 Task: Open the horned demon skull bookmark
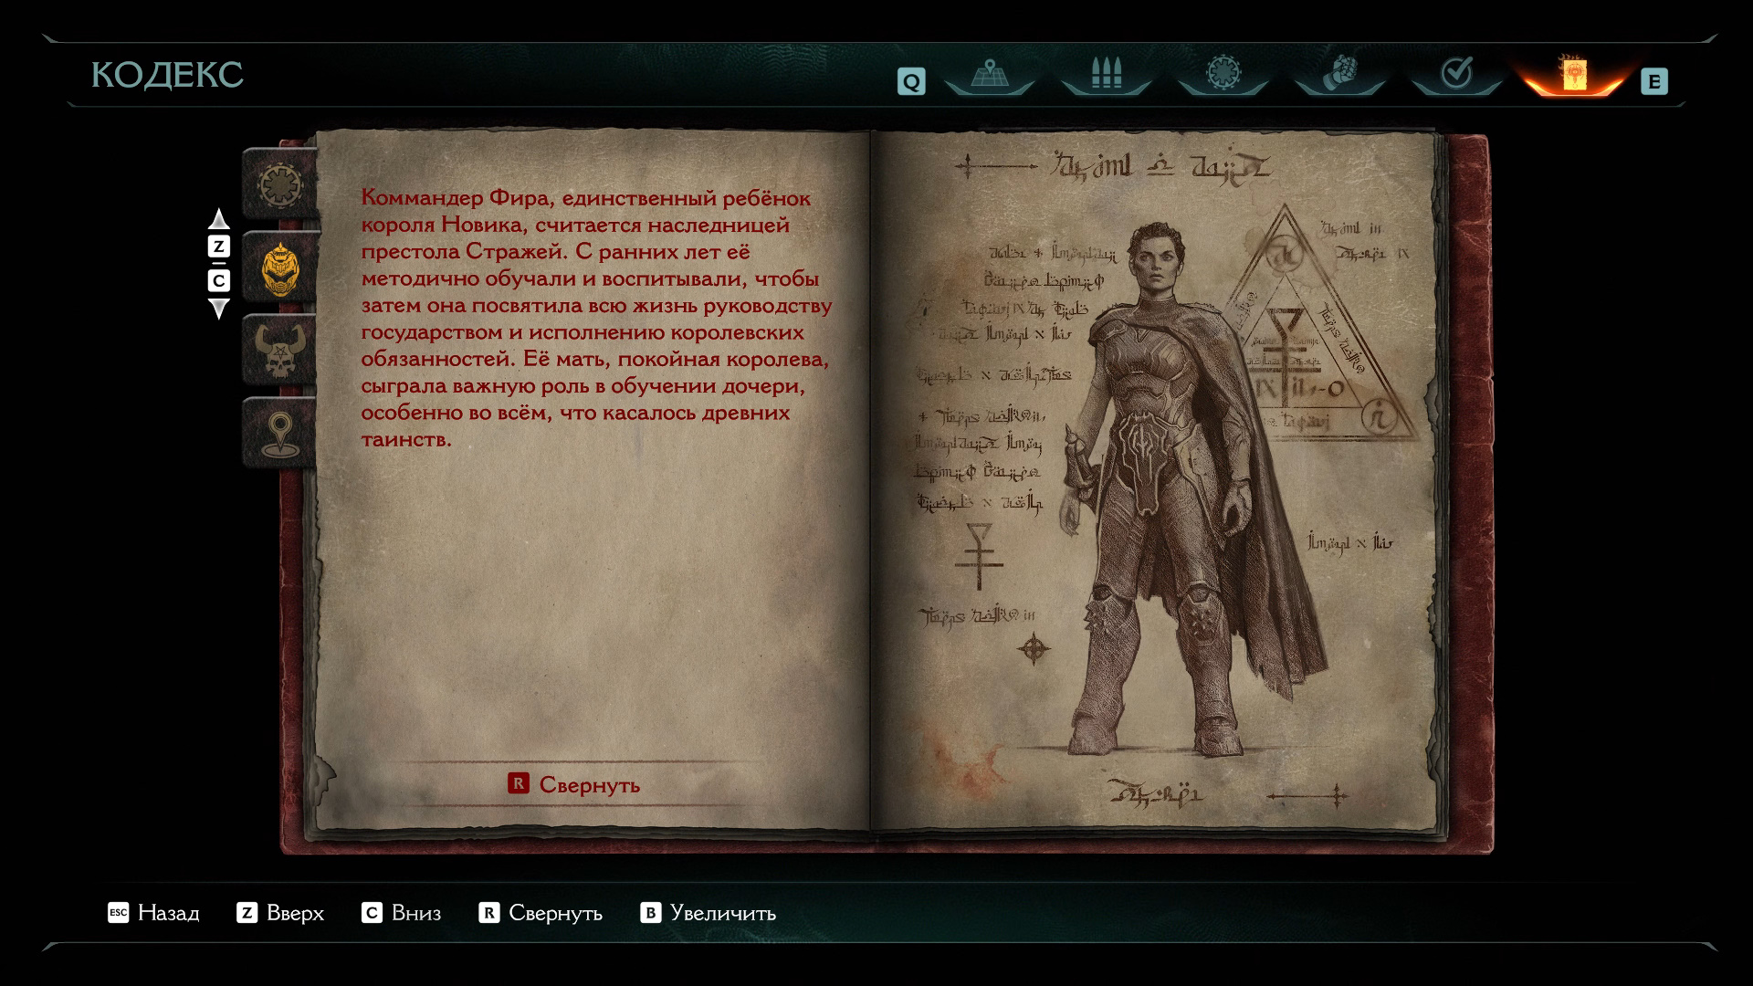pyautogui.click(x=280, y=351)
